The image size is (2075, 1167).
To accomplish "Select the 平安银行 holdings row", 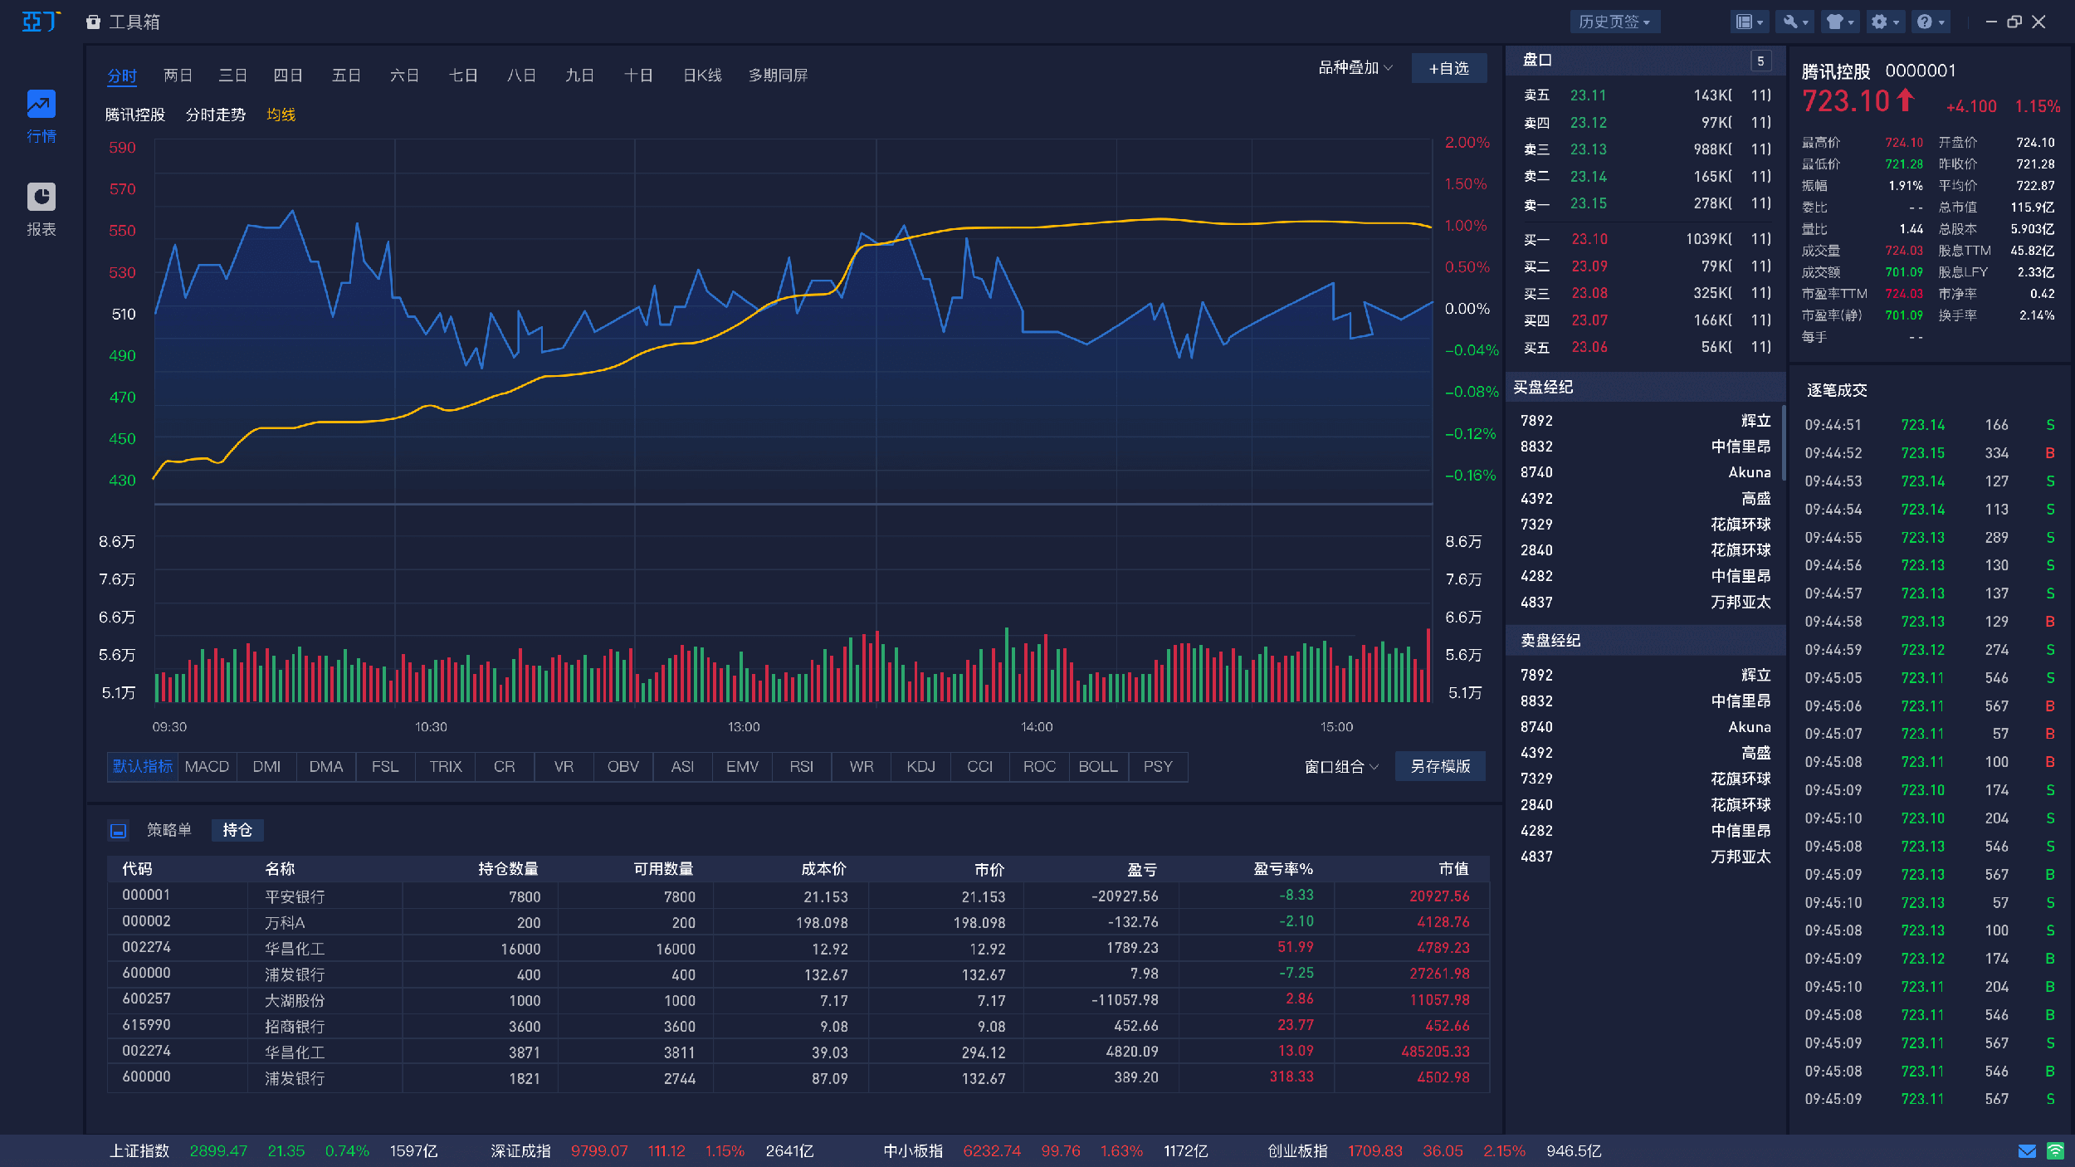I will pos(295,896).
